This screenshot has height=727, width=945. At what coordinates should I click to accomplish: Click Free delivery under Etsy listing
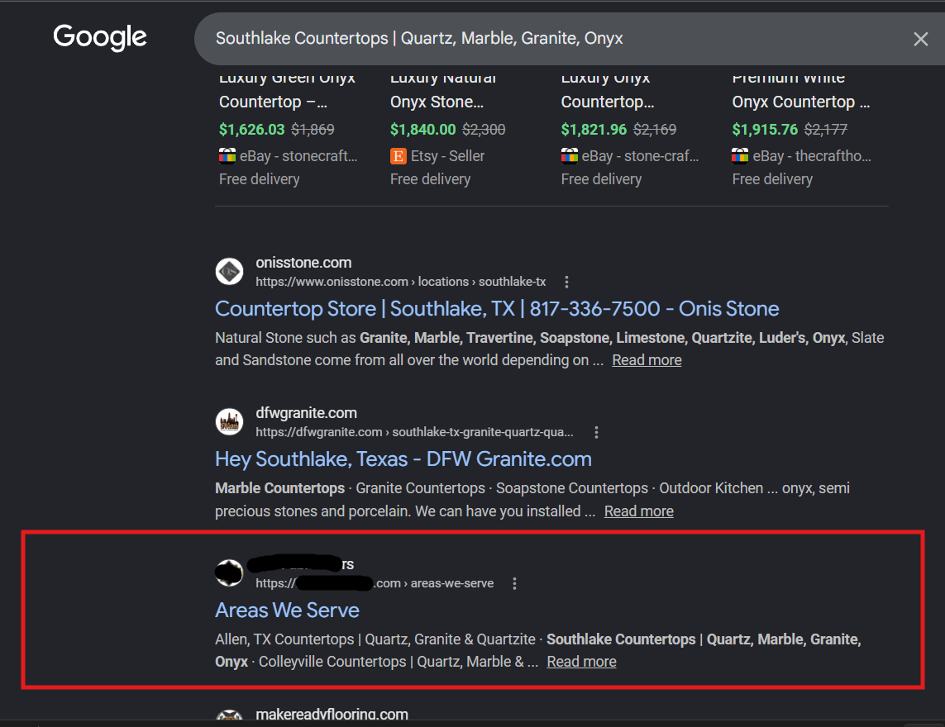point(430,179)
